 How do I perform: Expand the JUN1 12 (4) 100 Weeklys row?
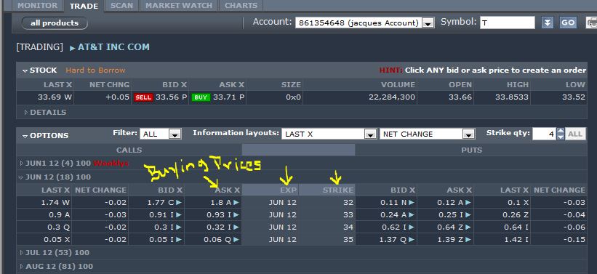click(22, 164)
